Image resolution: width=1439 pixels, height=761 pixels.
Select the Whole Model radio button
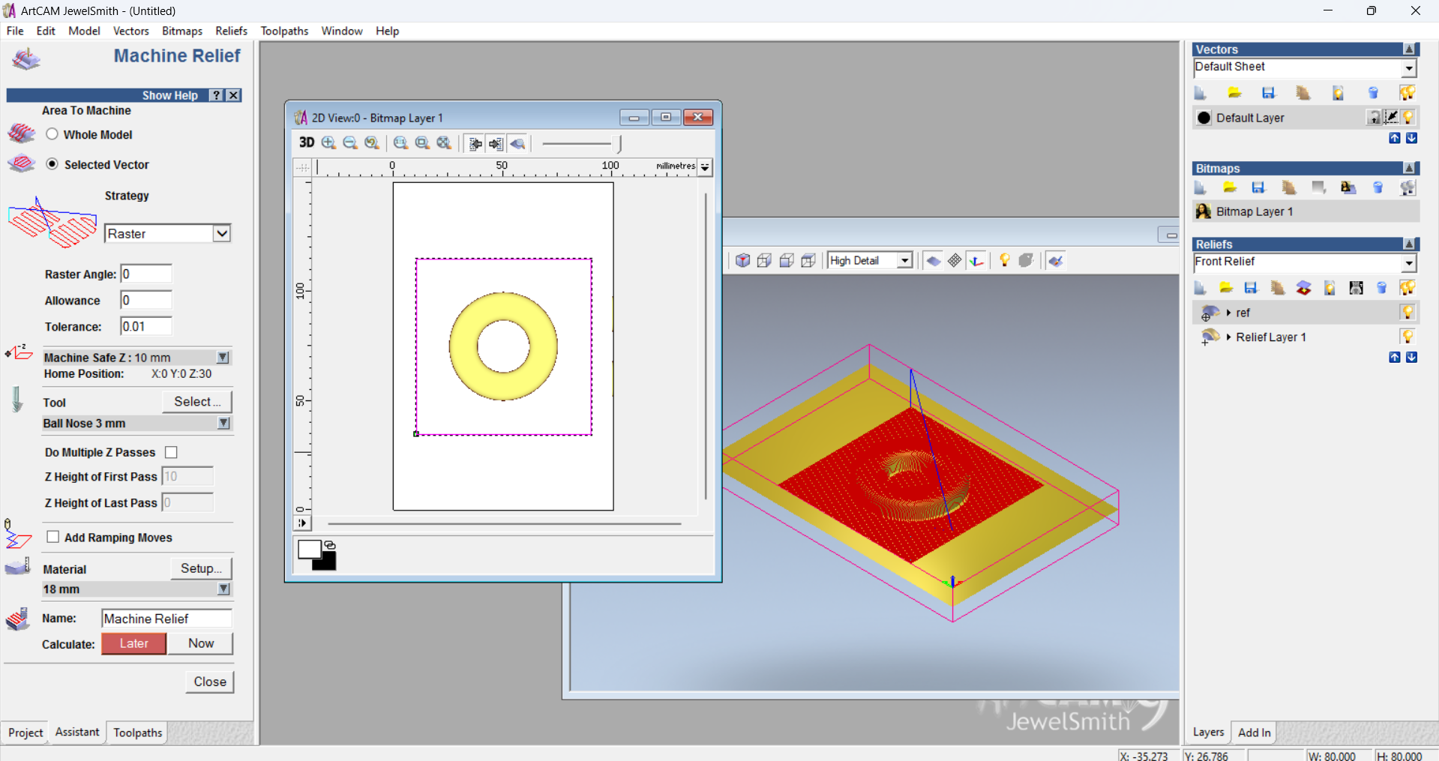pos(52,134)
